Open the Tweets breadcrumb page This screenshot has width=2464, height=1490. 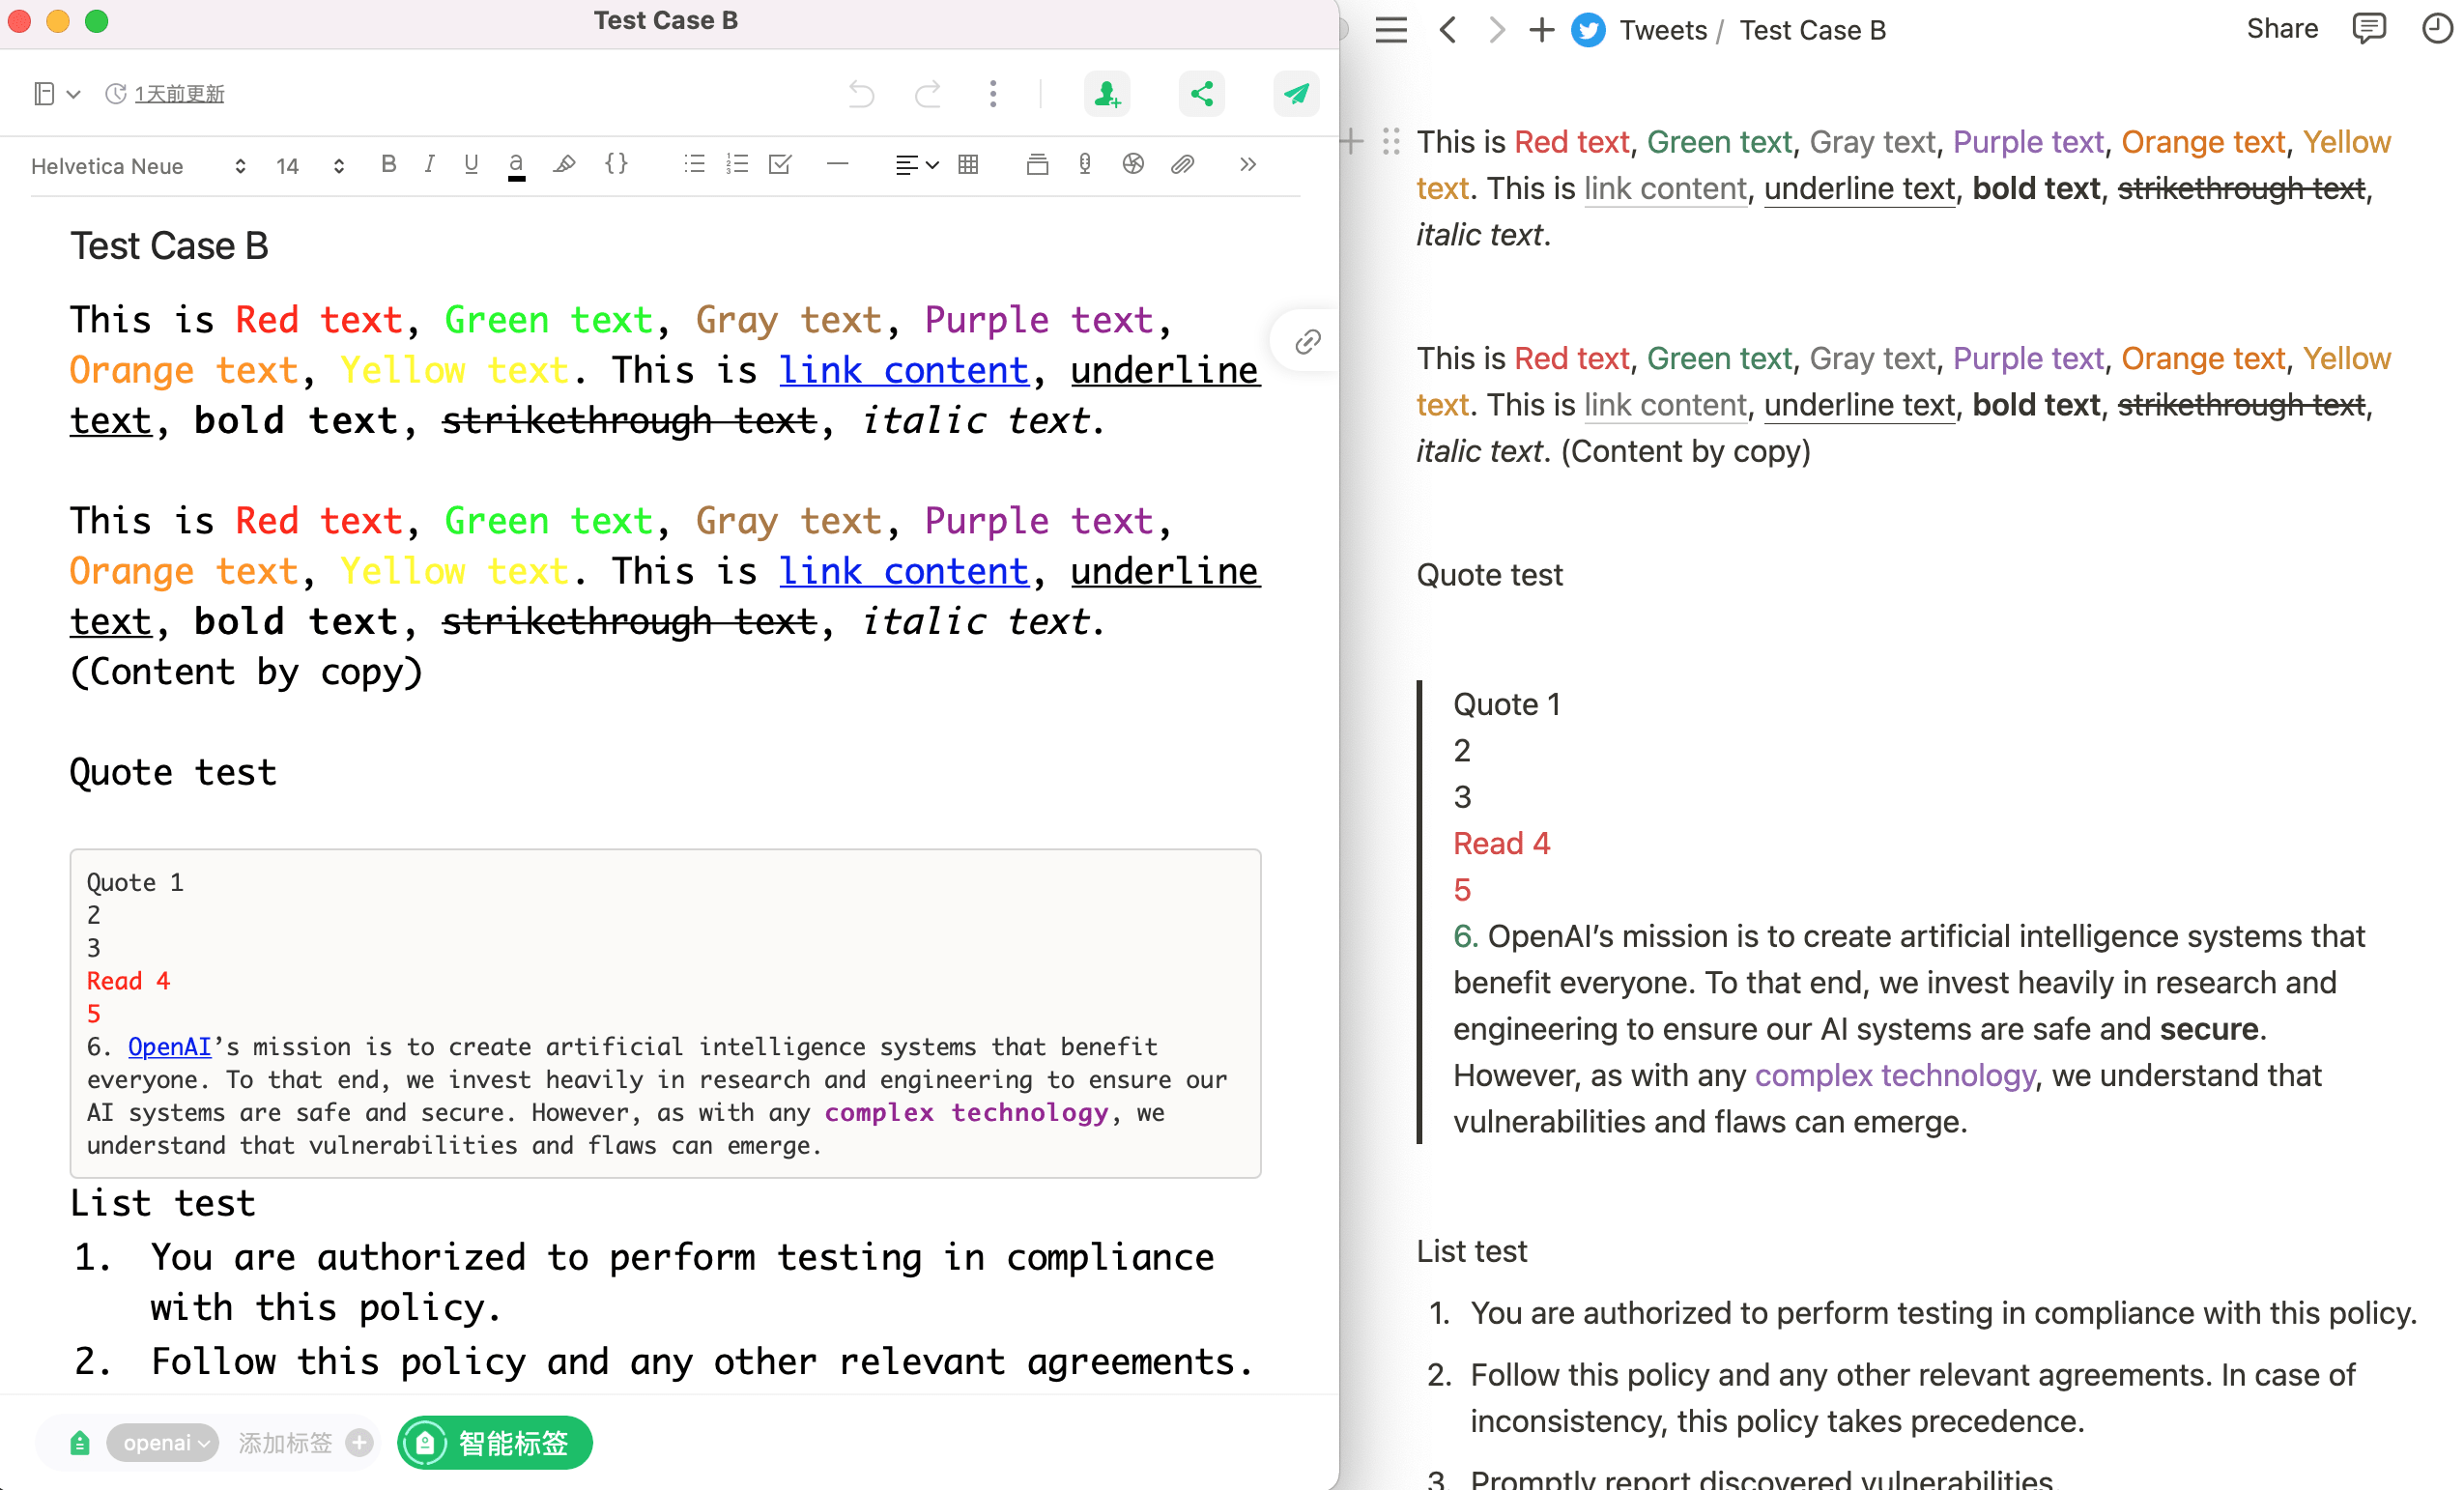(x=1662, y=30)
